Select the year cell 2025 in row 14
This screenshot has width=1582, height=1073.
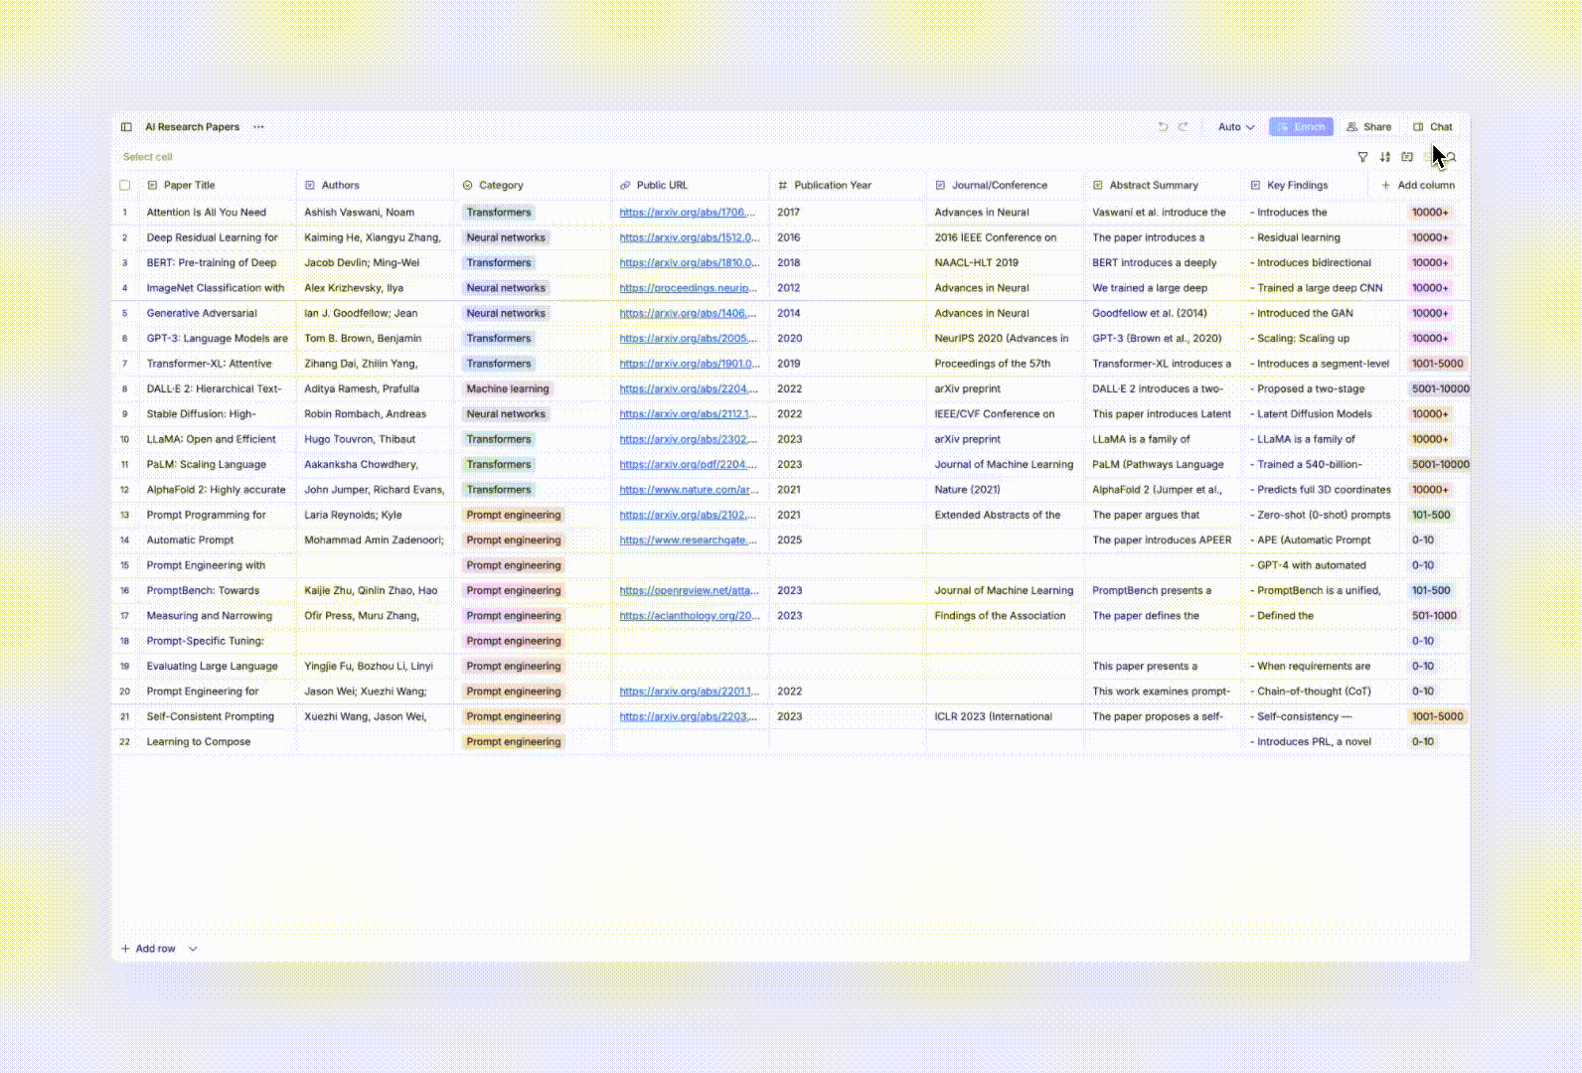pos(849,540)
